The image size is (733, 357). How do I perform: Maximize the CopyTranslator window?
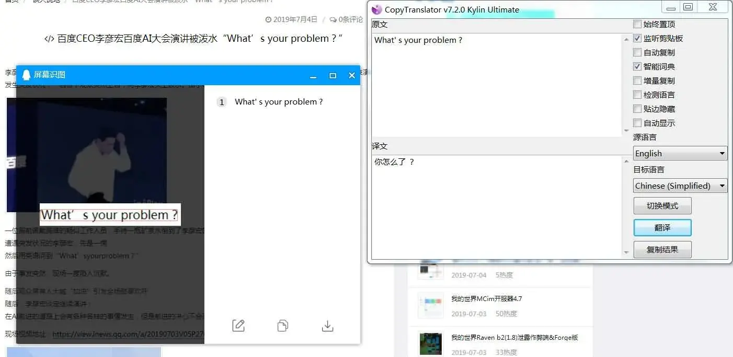pos(688,7)
